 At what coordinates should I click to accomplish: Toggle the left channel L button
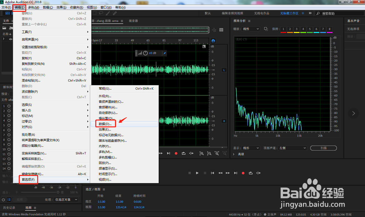tap(224, 70)
